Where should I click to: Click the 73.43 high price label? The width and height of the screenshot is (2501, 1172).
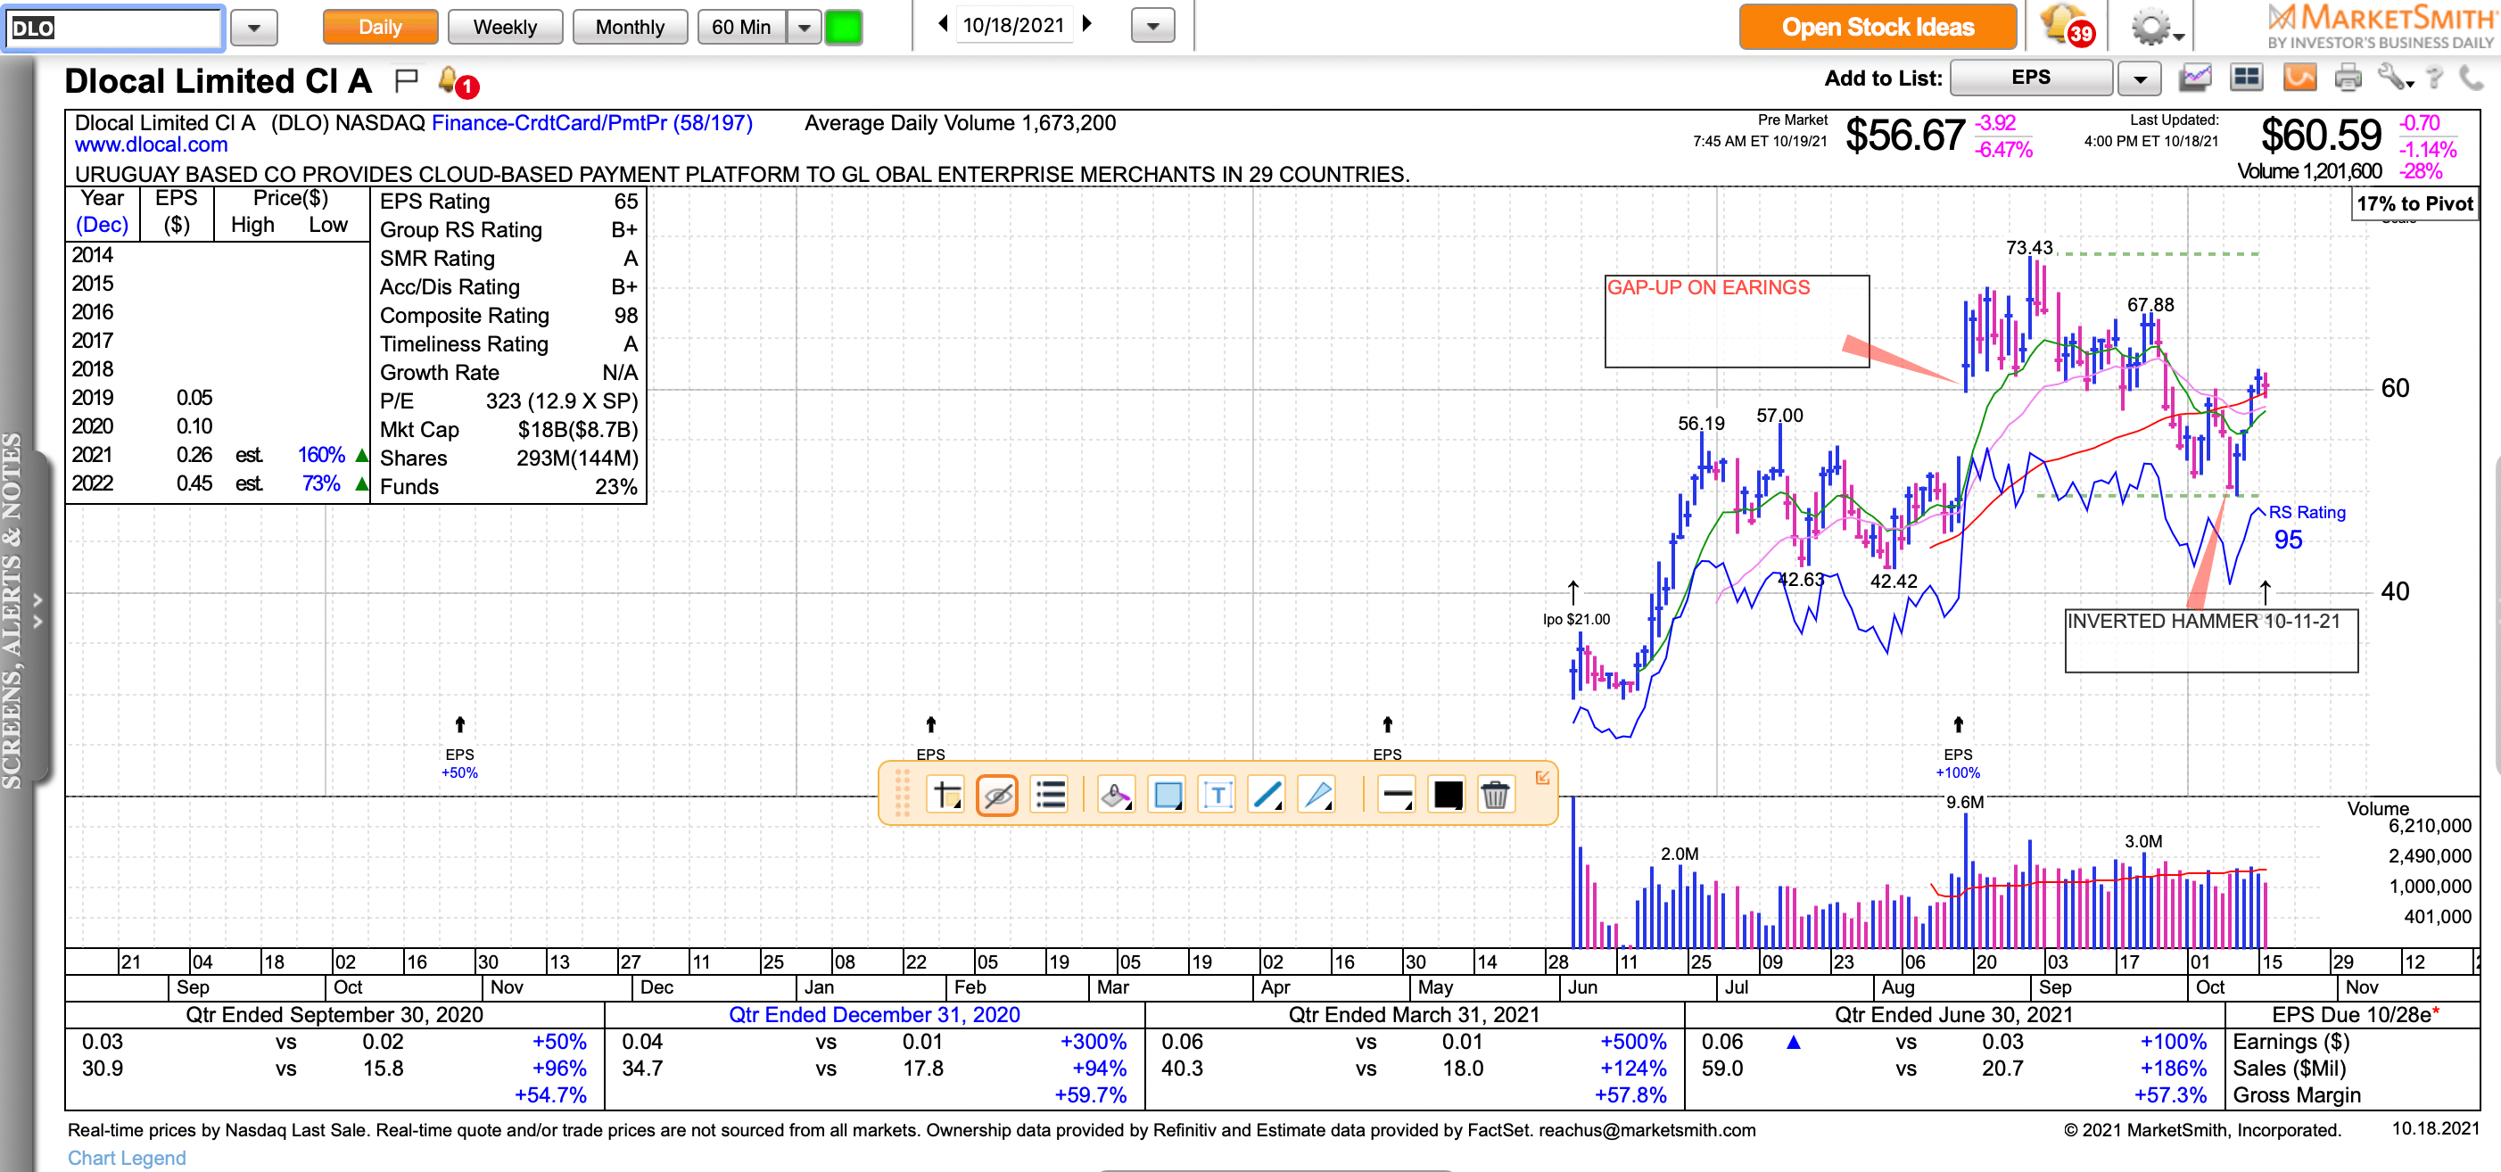coord(2029,248)
